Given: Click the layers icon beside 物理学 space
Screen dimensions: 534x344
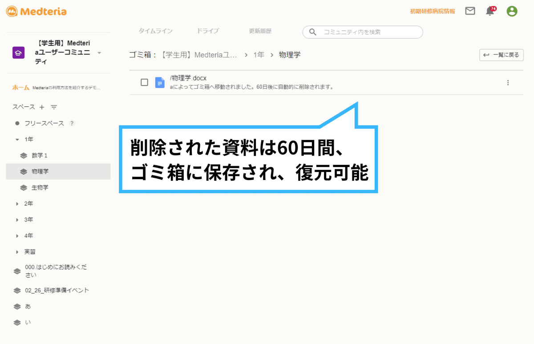Looking at the screenshot, I should pos(24,172).
